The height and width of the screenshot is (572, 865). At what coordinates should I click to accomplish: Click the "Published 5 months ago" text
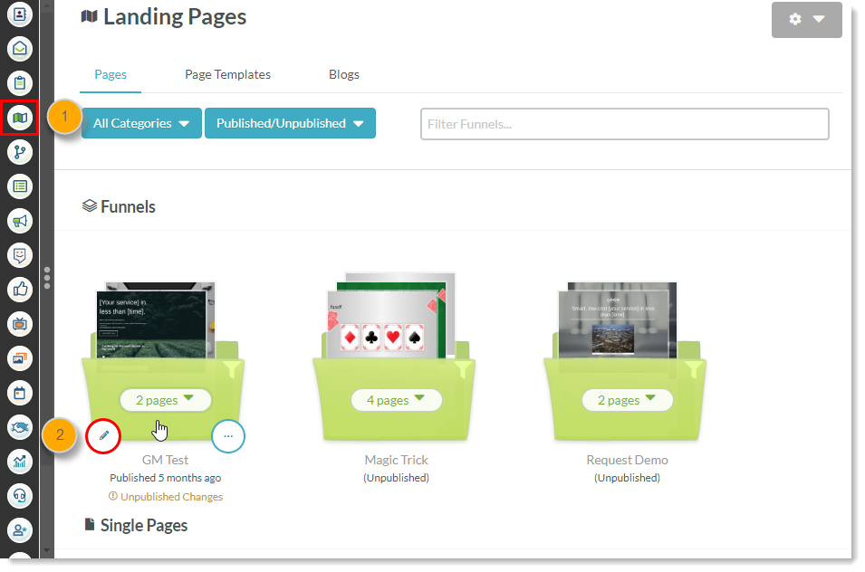(x=166, y=478)
